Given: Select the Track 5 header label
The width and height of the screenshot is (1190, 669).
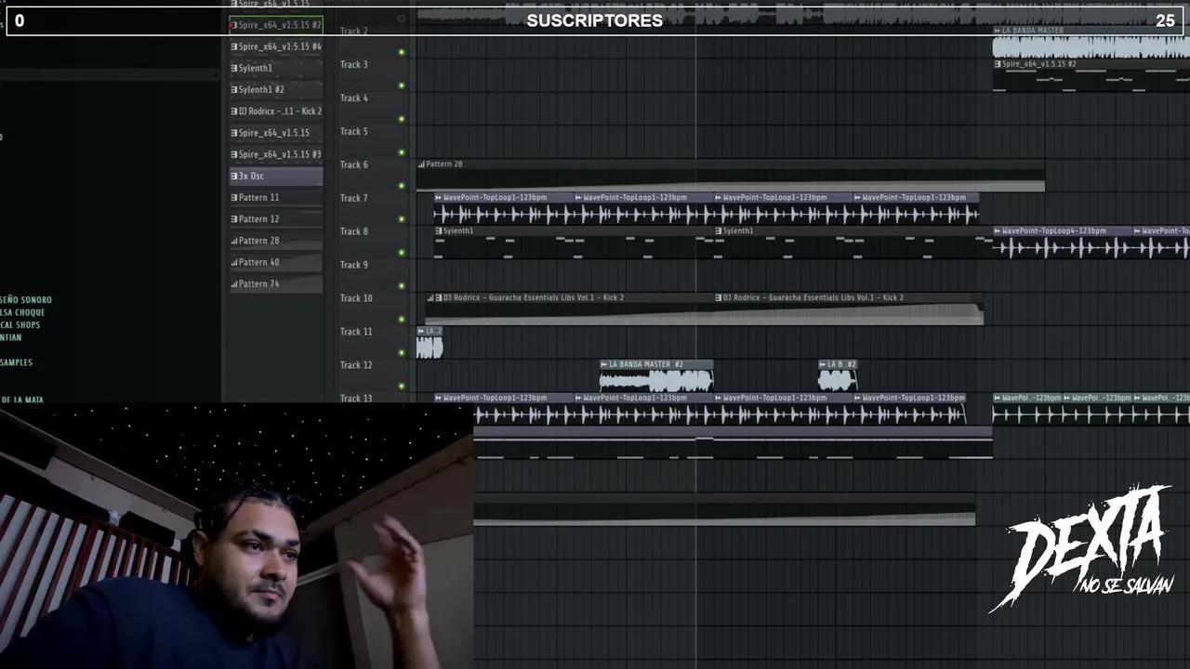Looking at the screenshot, I should pyautogui.click(x=354, y=131).
